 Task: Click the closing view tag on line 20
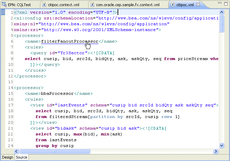(48, 122)
